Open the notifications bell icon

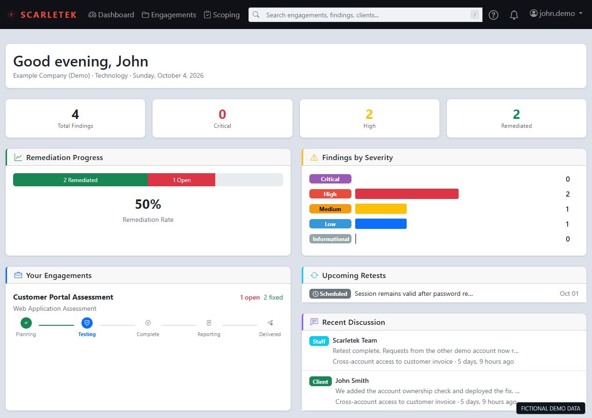pyautogui.click(x=514, y=15)
